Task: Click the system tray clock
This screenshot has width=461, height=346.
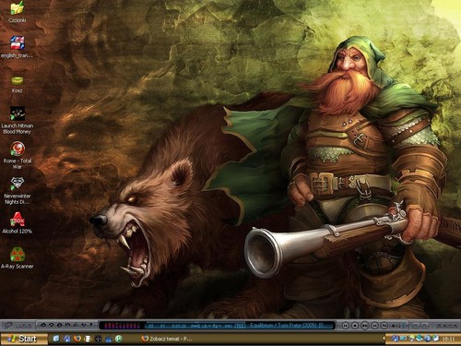Action: pyautogui.click(x=448, y=339)
